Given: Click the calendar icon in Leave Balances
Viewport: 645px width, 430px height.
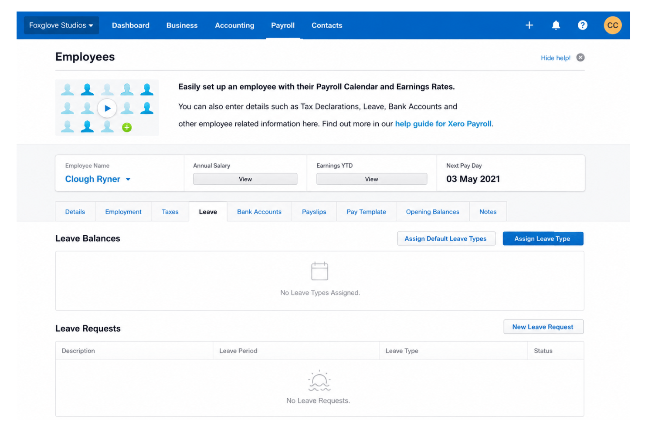Looking at the screenshot, I should (x=319, y=271).
